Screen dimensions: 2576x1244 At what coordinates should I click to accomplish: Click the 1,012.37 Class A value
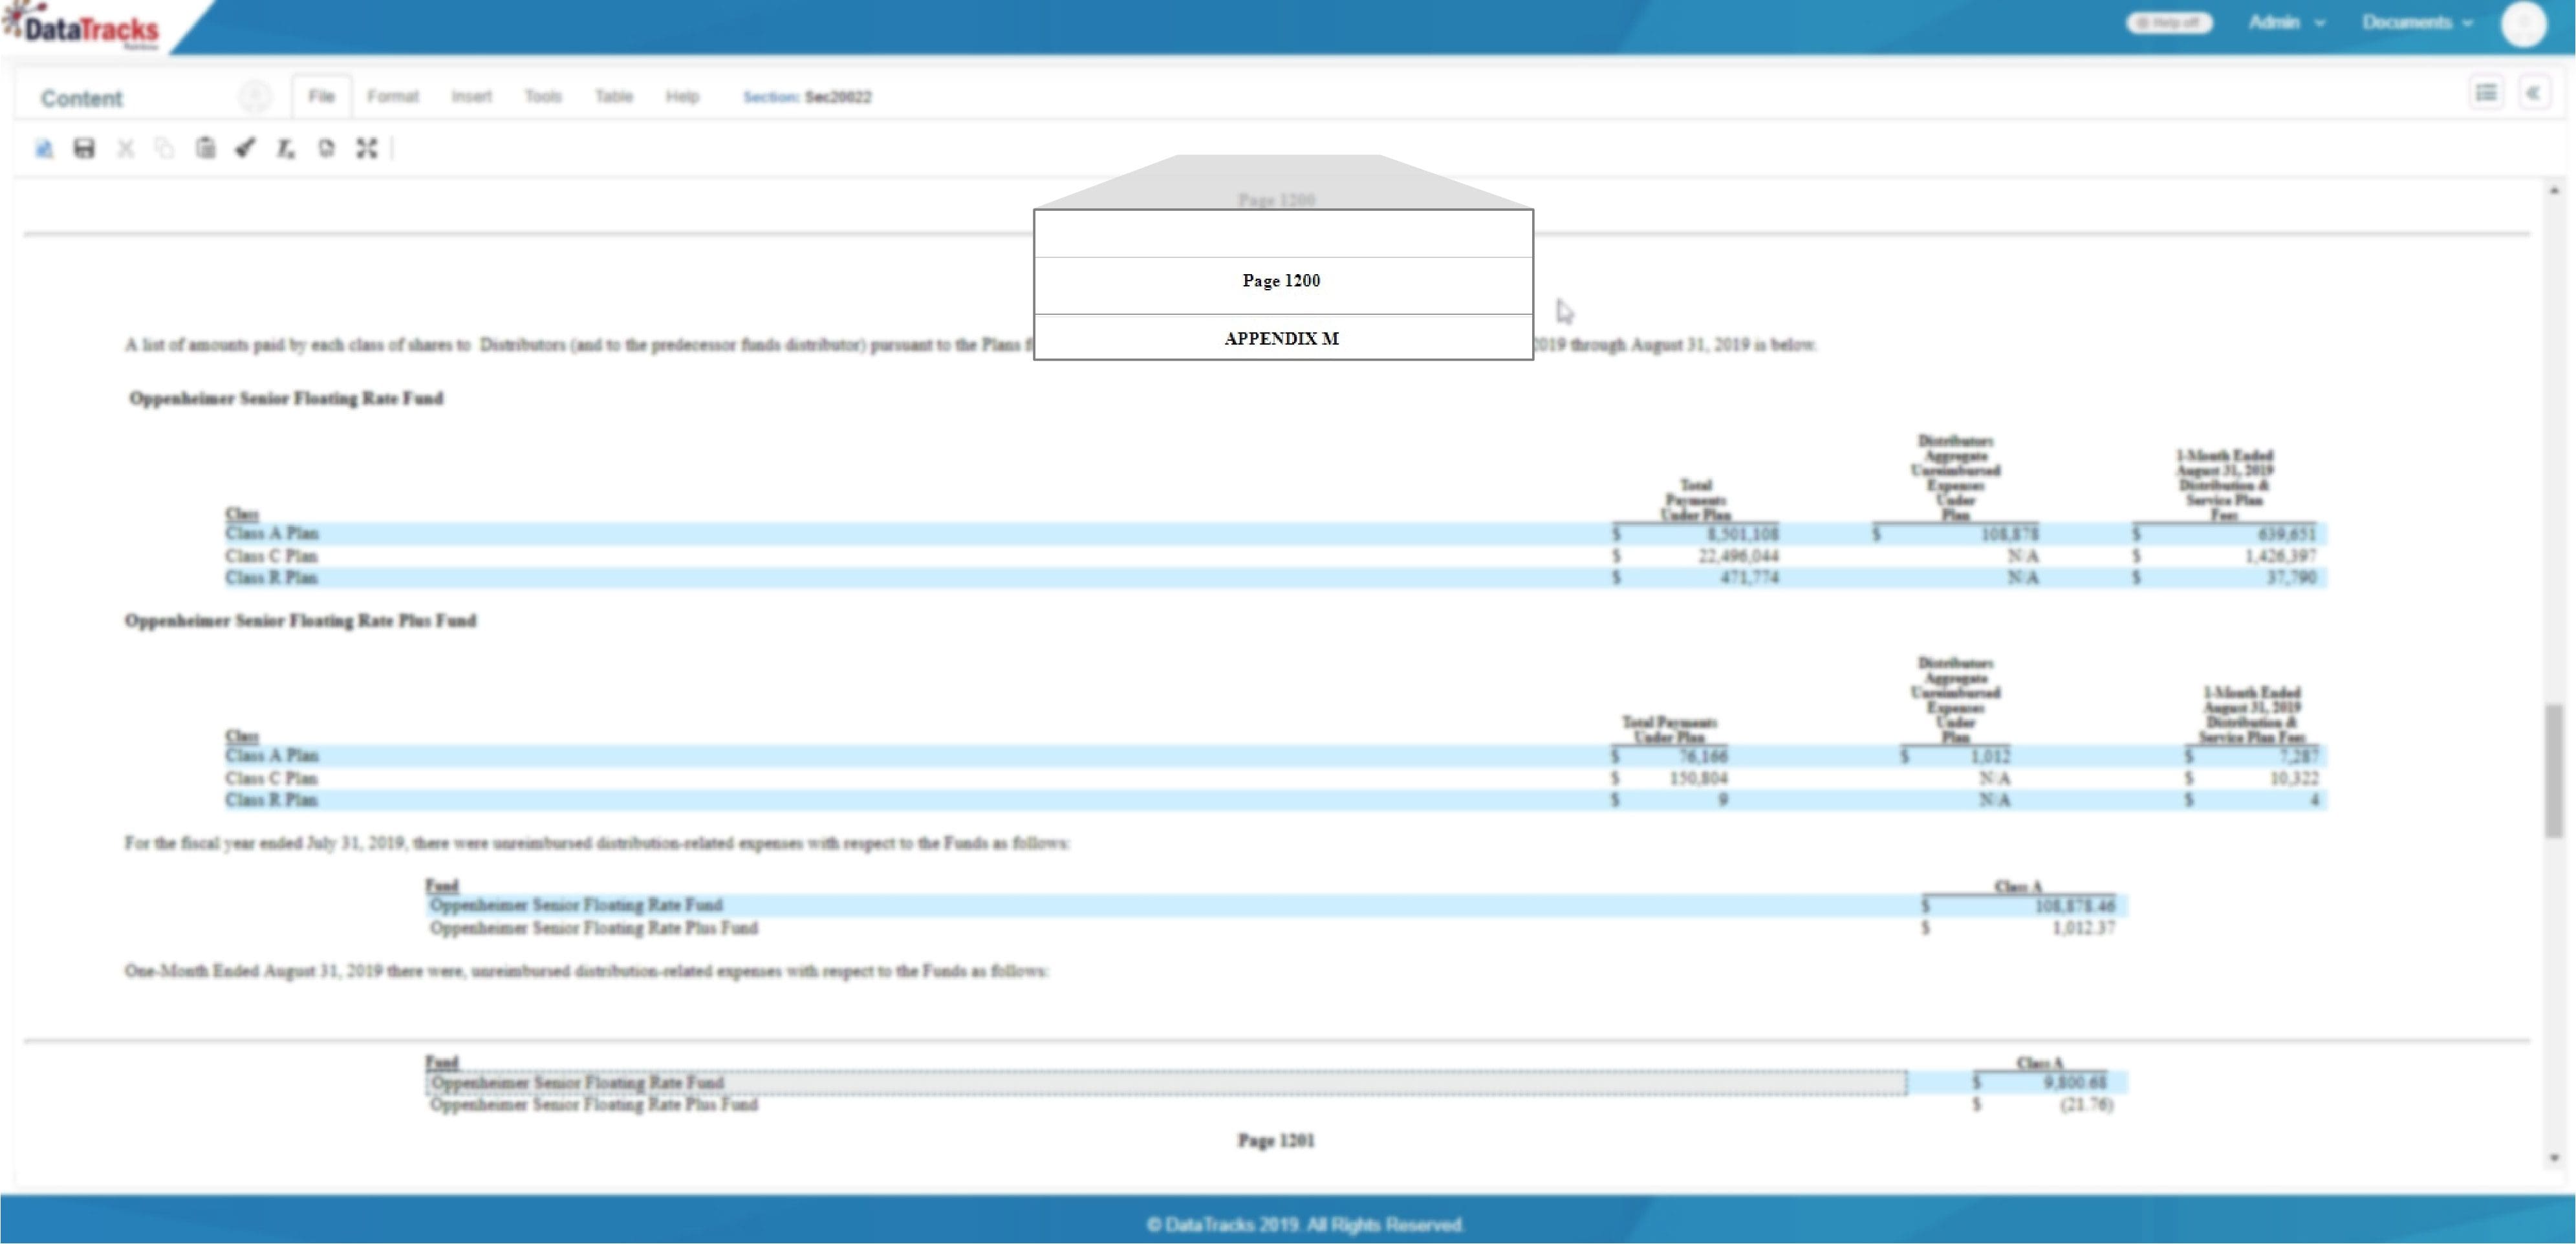click(2083, 928)
